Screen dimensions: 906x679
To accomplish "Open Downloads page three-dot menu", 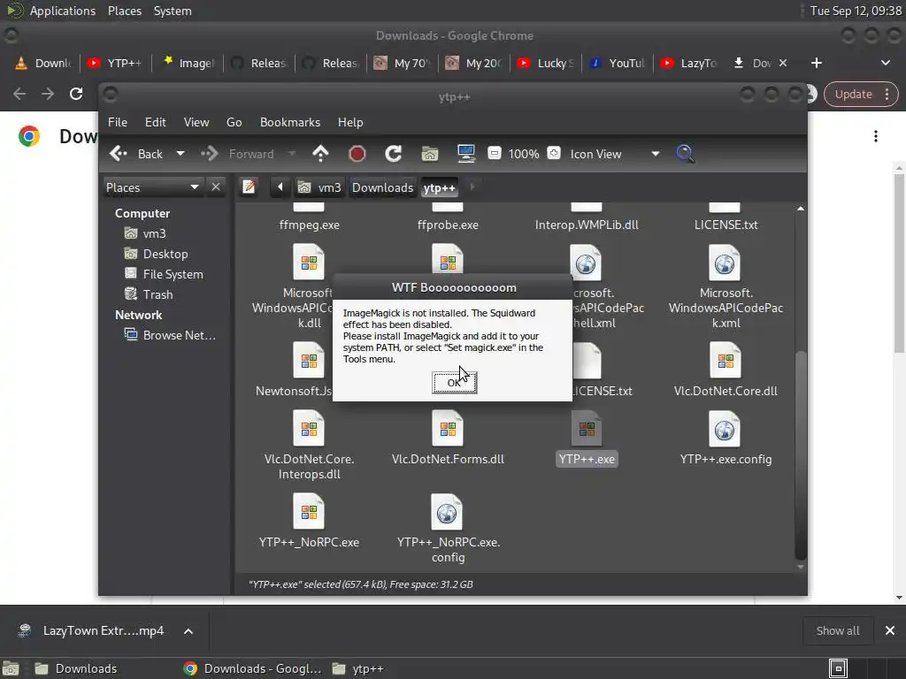I will click(875, 136).
